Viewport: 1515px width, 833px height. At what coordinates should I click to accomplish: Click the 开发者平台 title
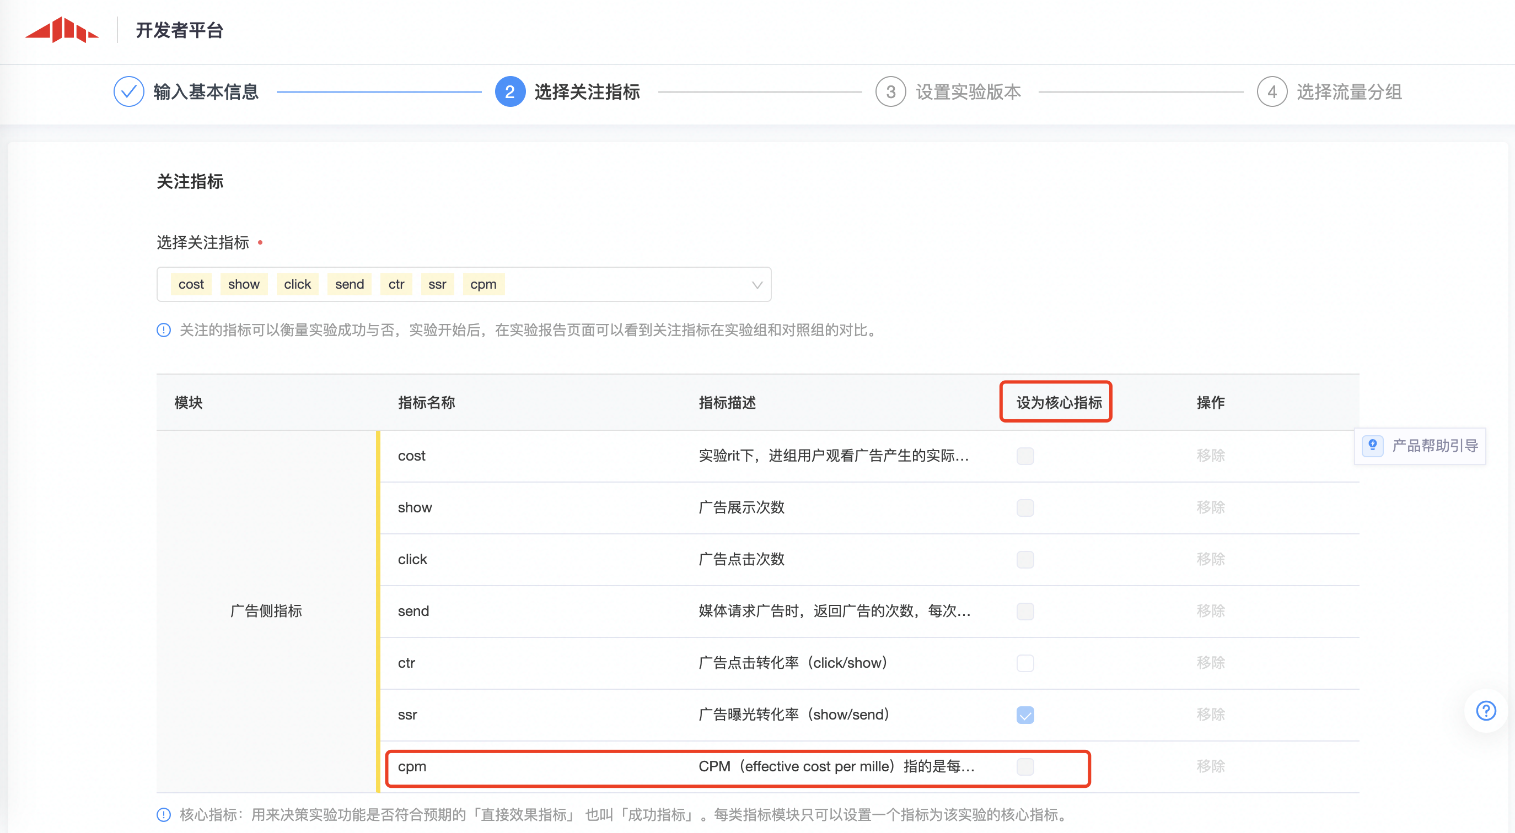(x=179, y=30)
